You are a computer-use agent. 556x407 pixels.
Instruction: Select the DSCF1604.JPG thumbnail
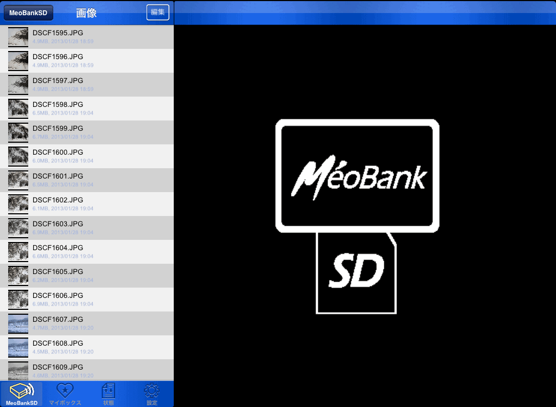[18, 252]
